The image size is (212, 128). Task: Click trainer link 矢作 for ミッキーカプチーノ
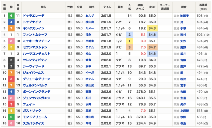coord(183,41)
